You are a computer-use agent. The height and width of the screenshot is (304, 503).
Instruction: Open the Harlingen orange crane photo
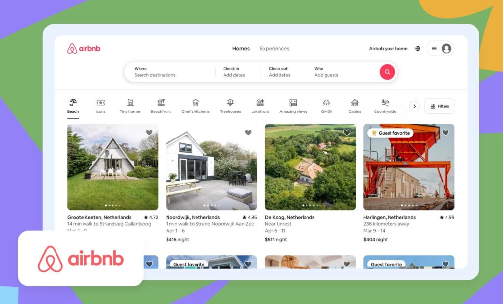click(x=409, y=167)
